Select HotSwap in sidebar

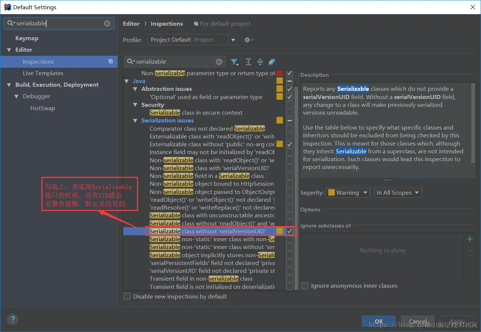click(43, 108)
